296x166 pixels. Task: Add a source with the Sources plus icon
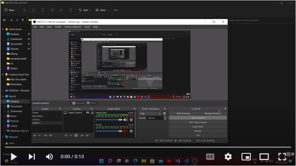(66, 135)
